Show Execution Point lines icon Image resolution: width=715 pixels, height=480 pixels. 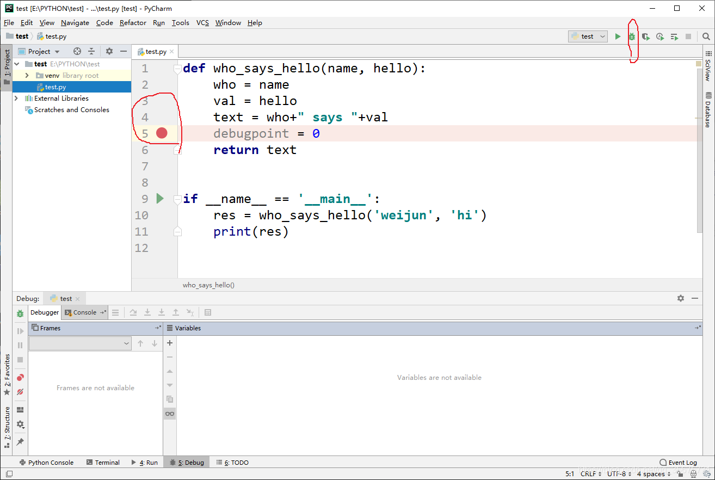[115, 312]
